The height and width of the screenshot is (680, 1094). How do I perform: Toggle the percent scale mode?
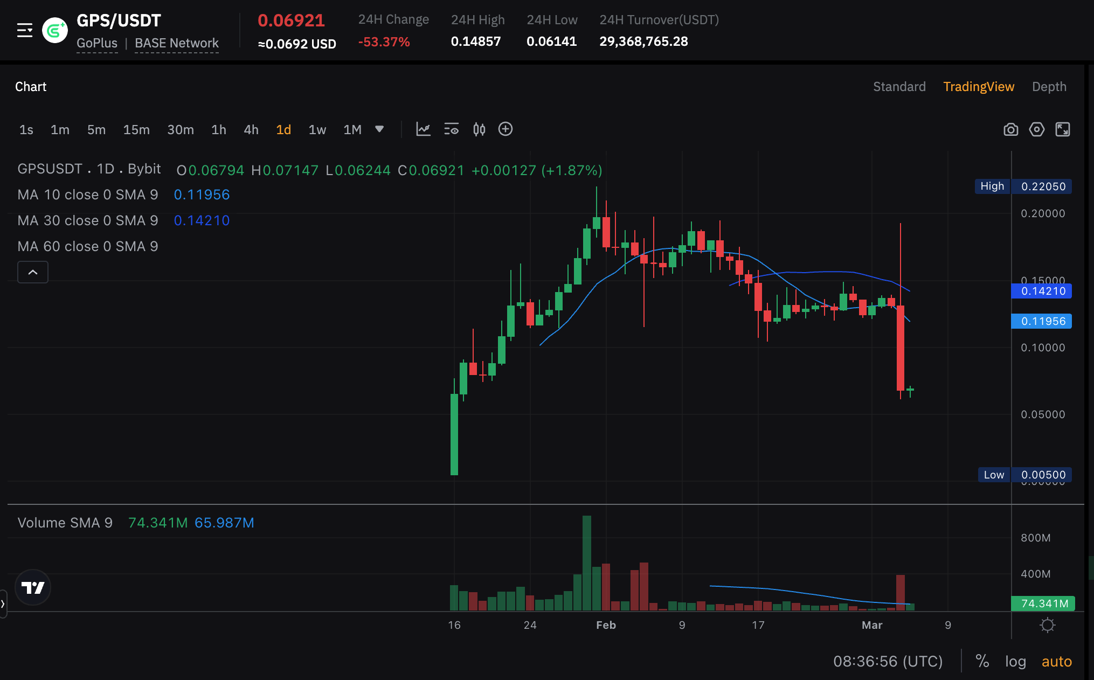coord(982,661)
